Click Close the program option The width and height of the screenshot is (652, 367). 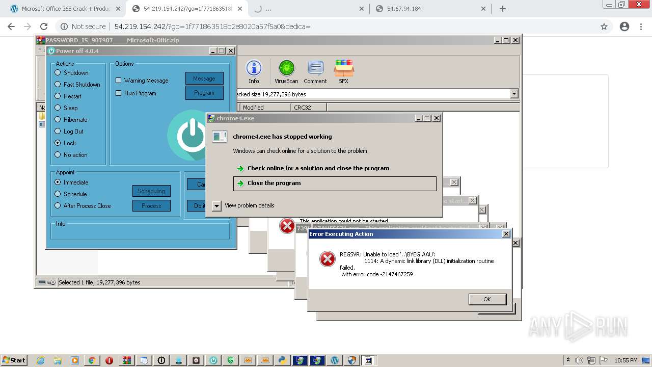click(x=335, y=183)
